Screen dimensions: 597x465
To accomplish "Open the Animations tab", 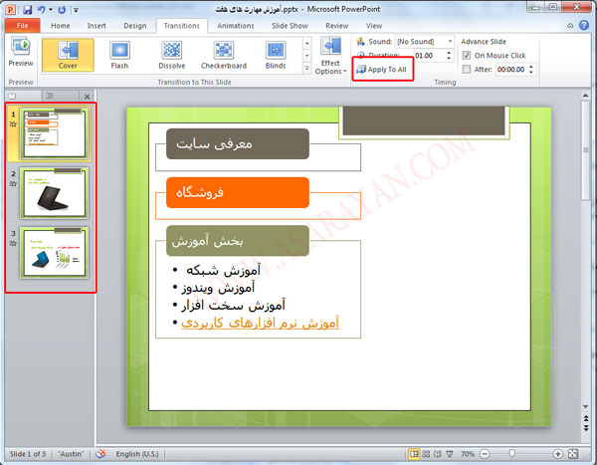I will point(235,25).
